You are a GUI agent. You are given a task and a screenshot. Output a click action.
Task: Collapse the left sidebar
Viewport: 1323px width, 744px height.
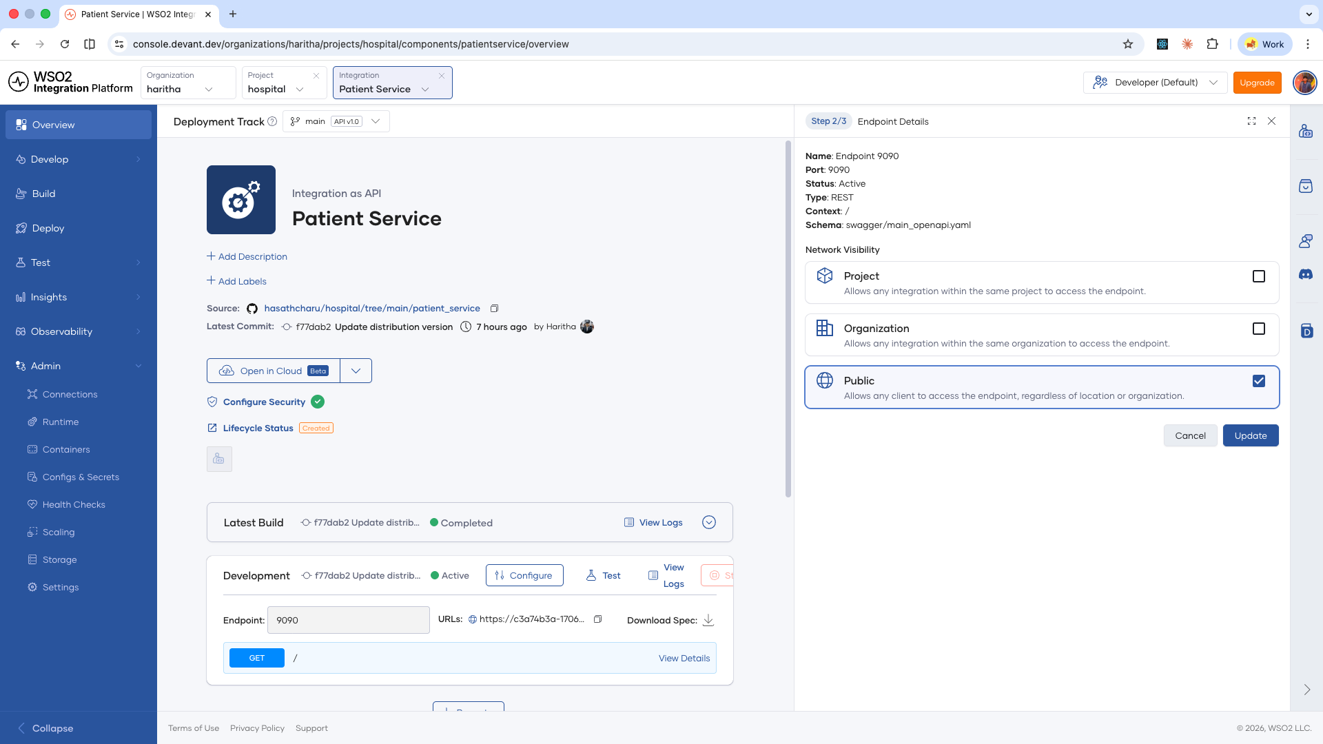45,728
